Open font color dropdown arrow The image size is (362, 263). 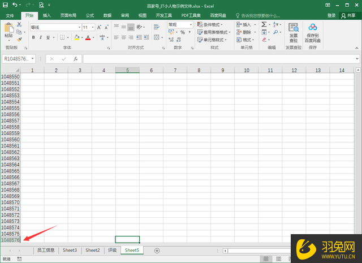pos(93,37)
